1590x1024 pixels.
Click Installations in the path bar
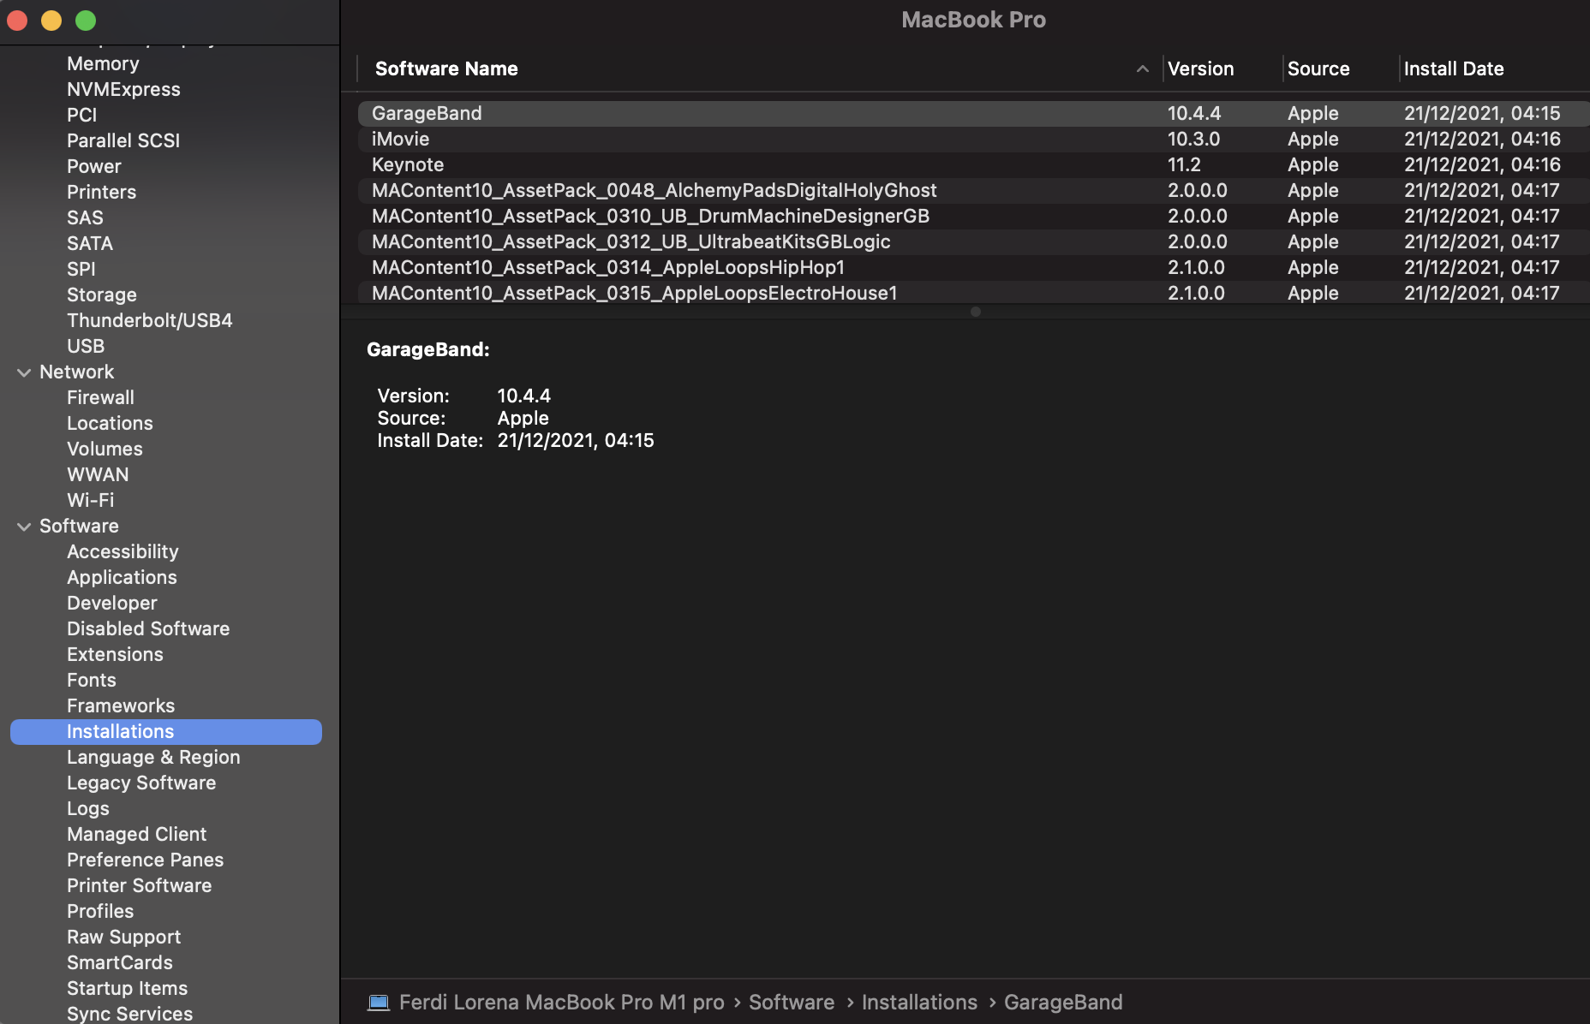coord(919,1003)
